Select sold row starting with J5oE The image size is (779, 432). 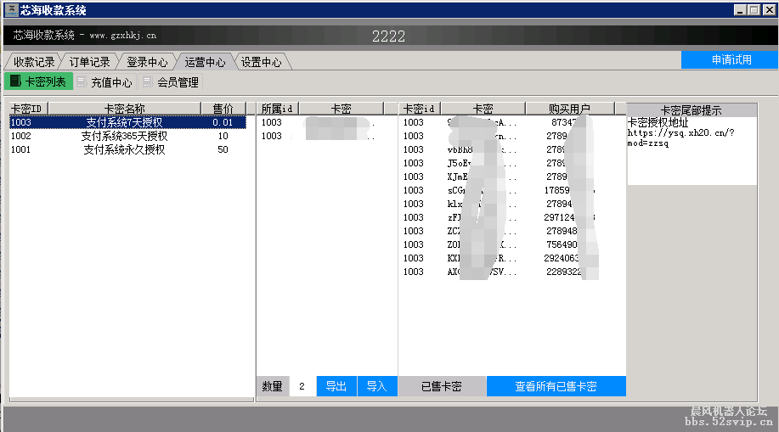[511, 163]
